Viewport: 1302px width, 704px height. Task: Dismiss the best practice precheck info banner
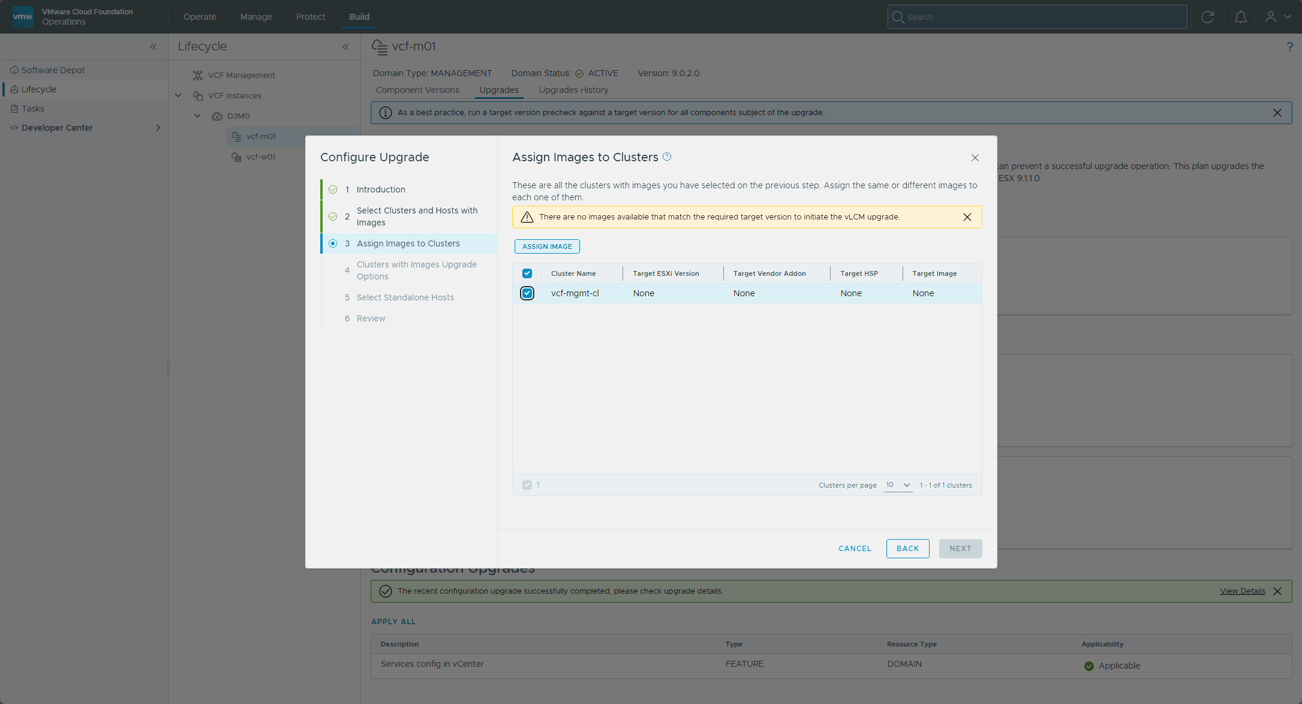pyautogui.click(x=1277, y=113)
